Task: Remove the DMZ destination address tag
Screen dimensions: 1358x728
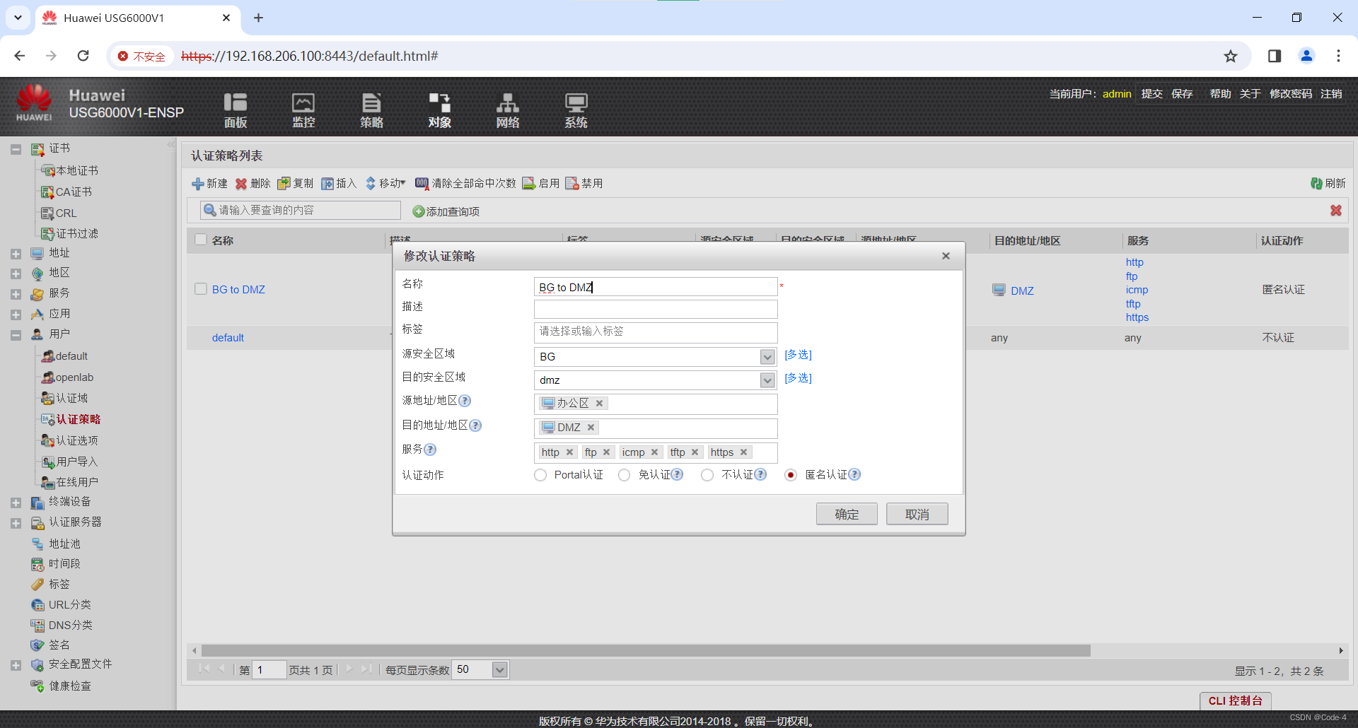Action: point(591,427)
